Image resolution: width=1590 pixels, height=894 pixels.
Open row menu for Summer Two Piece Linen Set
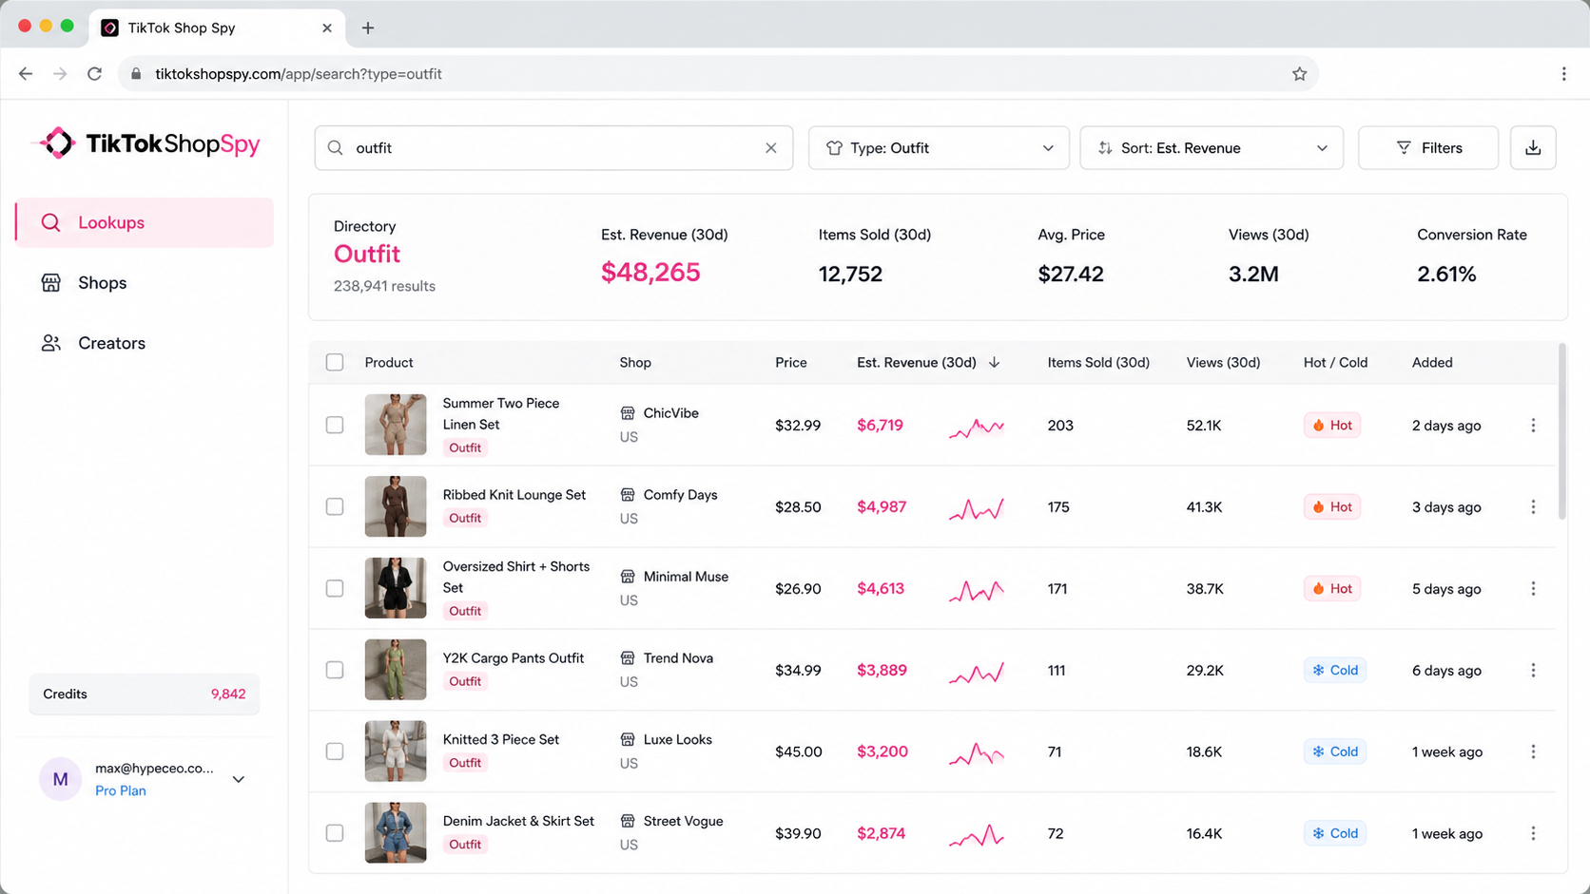[1533, 426]
